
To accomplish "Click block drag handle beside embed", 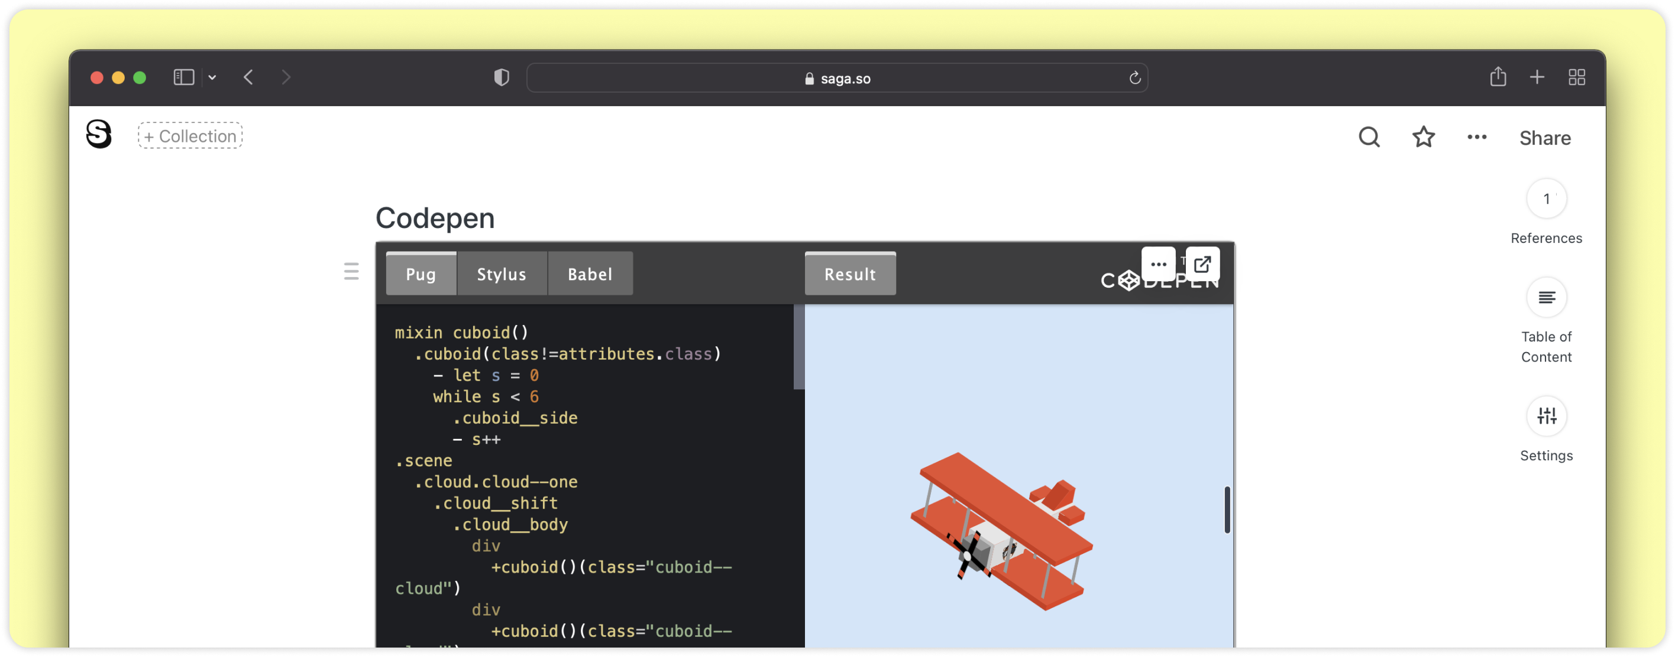I will tap(351, 271).
